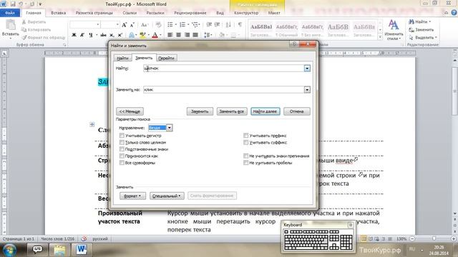Apply strikethrough formatting
The image size is (458, 257).
pyautogui.click(x=103, y=35)
